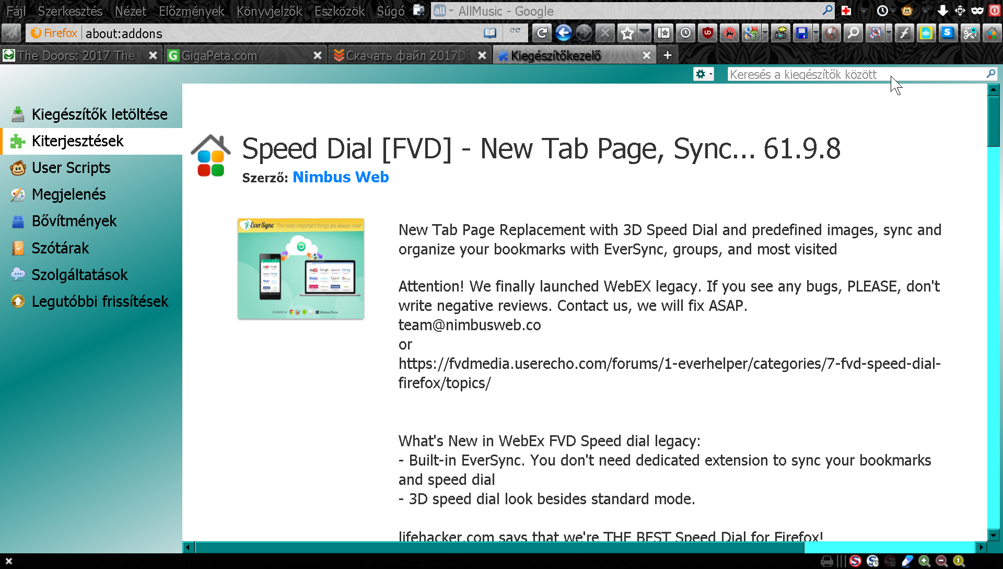Viewport: 1003px width, 569px height.
Task: Click the blue S icon in the toolbar
Action: (948, 33)
